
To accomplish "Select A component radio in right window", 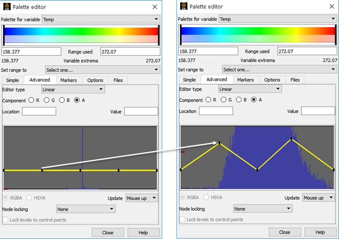I will [x=254, y=100].
